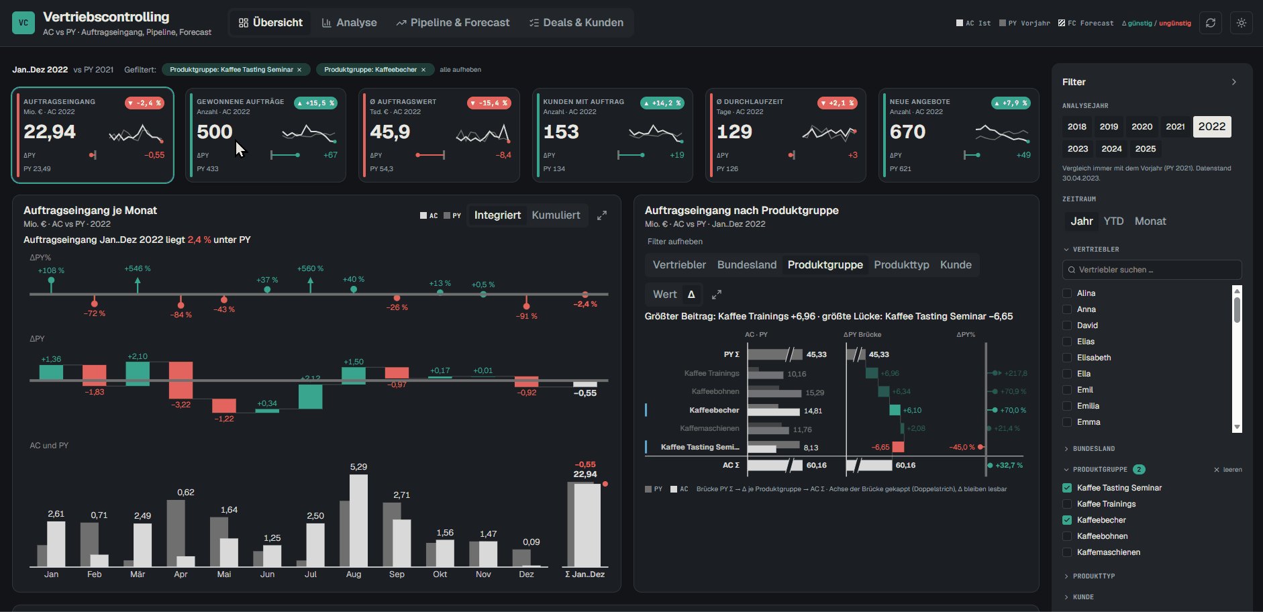Image resolution: width=1263 pixels, height=612 pixels.
Task: Click the Vertriebler list scroll-down arrow
Action: pos(1237,427)
